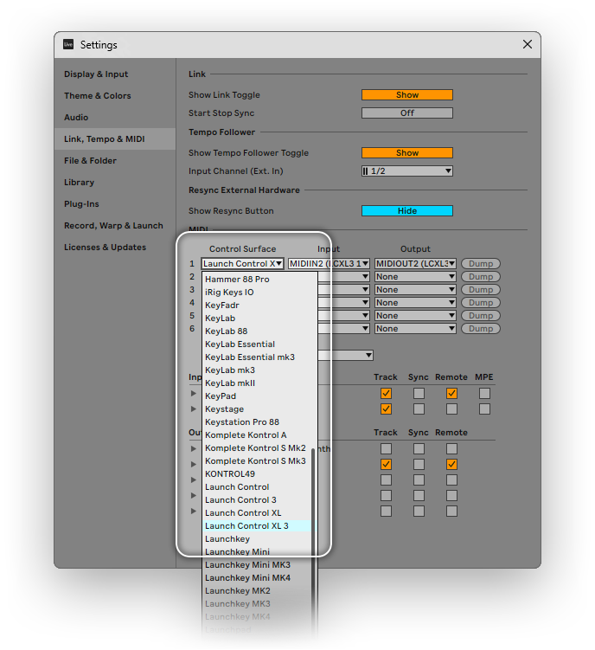595x650 pixels.
Task: Select Launch Control XL entry
Action: pos(257,513)
